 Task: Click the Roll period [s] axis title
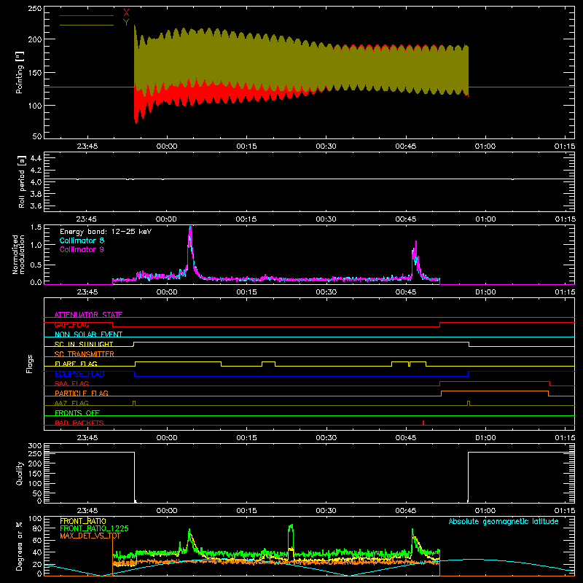(x=21, y=181)
